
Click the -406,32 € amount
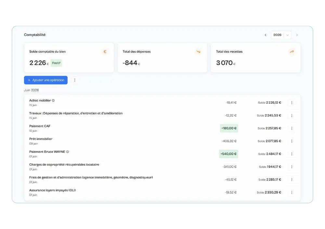pos(229,141)
